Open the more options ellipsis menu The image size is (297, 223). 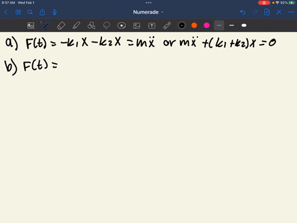tap(291, 12)
